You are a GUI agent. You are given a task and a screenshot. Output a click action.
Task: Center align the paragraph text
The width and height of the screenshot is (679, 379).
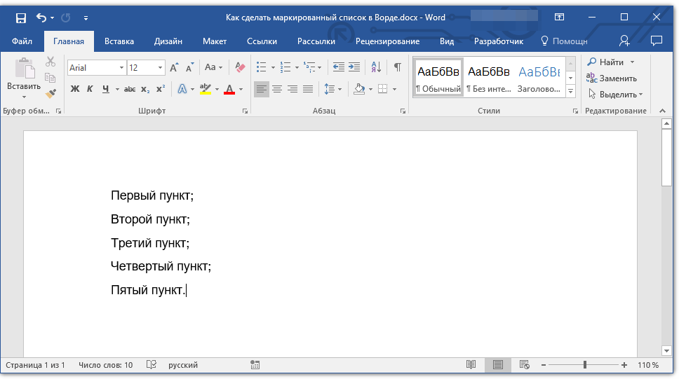[277, 89]
